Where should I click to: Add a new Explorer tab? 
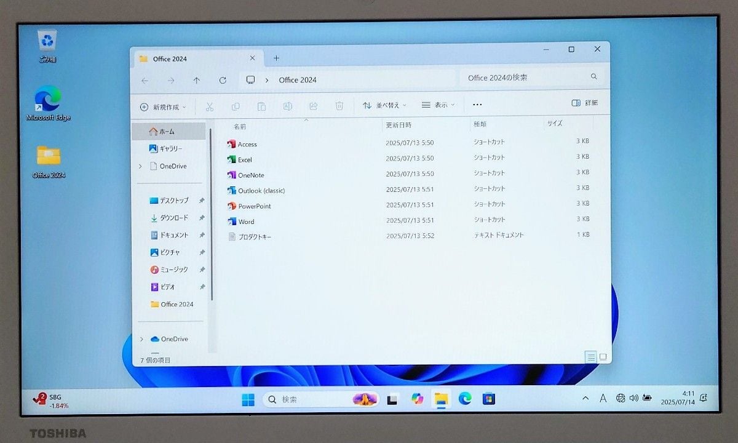276,58
